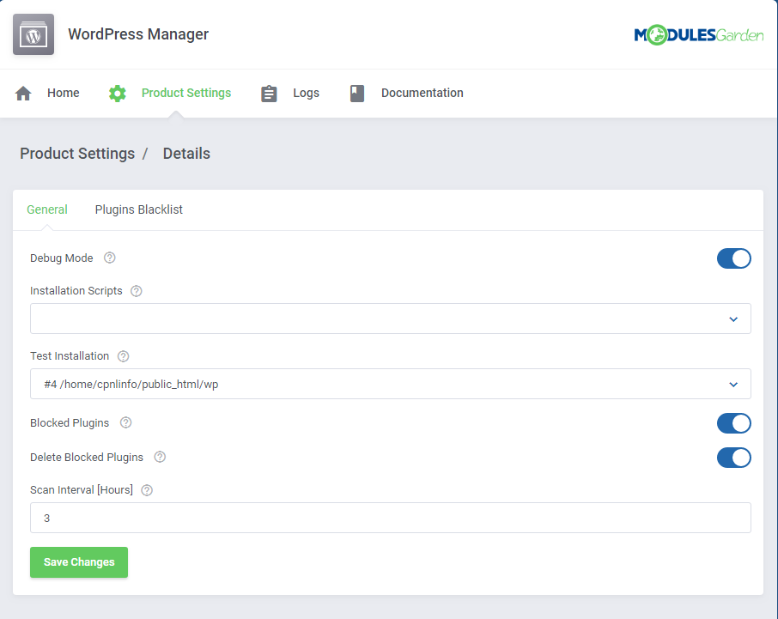
Task: Show help tooltip for Test Installation
Action: click(123, 356)
